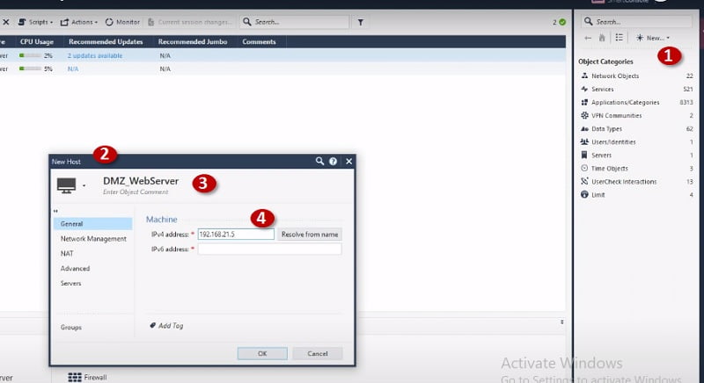
Task: Open the New object dropdown
Action: pyautogui.click(x=653, y=38)
